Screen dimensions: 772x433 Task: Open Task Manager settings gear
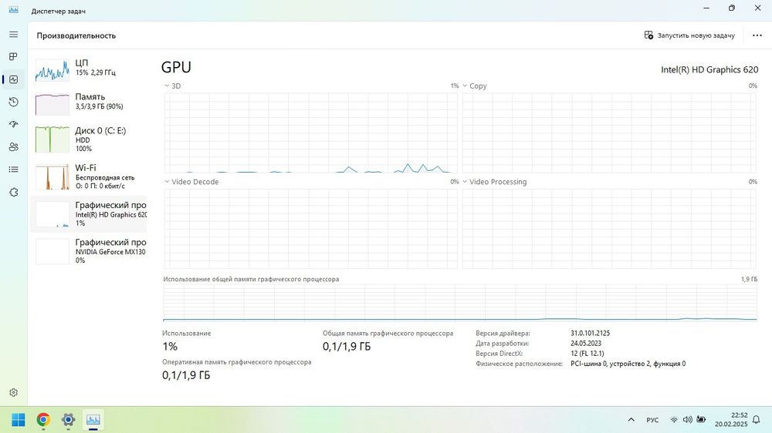pyautogui.click(x=13, y=392)
